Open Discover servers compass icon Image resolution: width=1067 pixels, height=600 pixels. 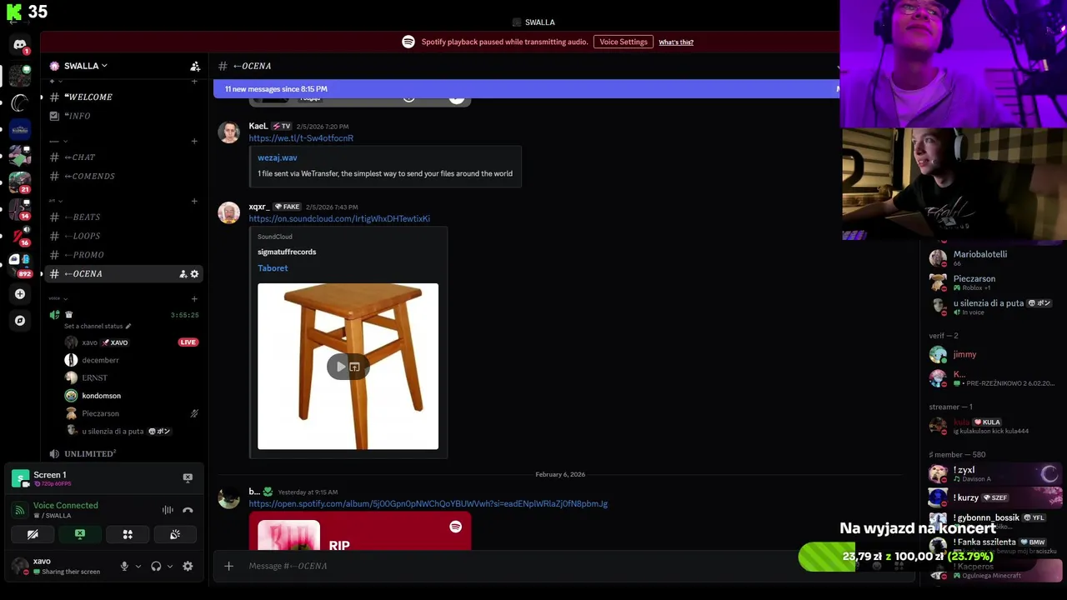coord(20,320)
